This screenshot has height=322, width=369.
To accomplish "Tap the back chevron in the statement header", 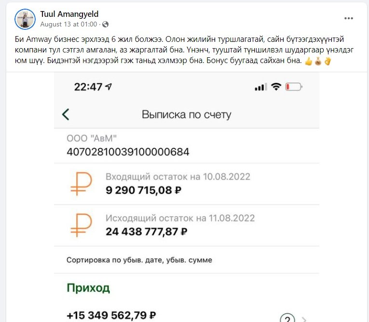I will pos(66,114).
